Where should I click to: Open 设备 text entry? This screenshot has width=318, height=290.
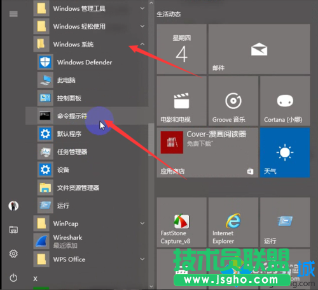63,170
